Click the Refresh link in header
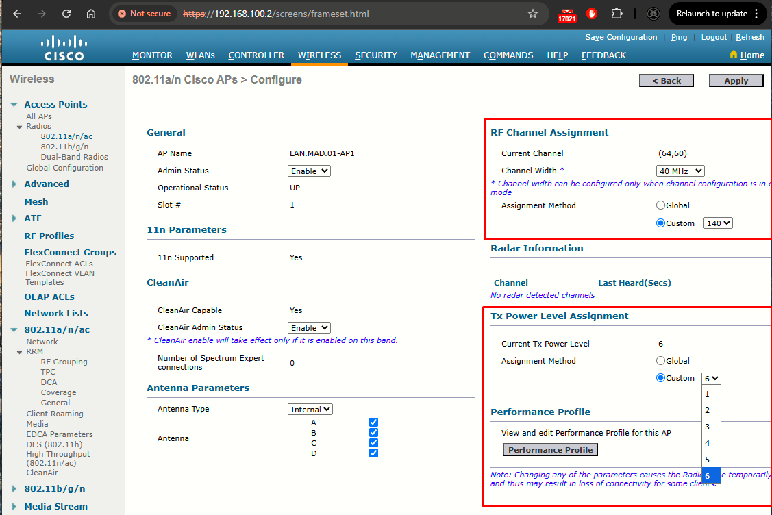The image size is (772, 515). [750, 37]
